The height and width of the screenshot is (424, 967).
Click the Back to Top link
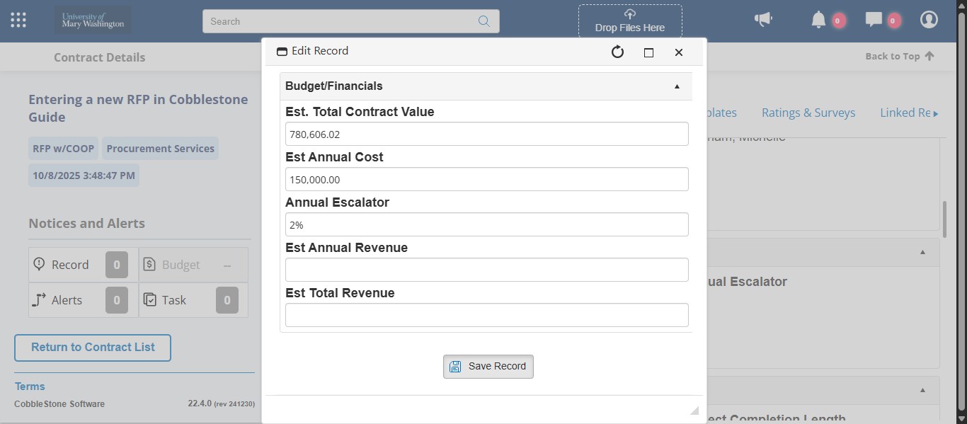tap(899, 57)
